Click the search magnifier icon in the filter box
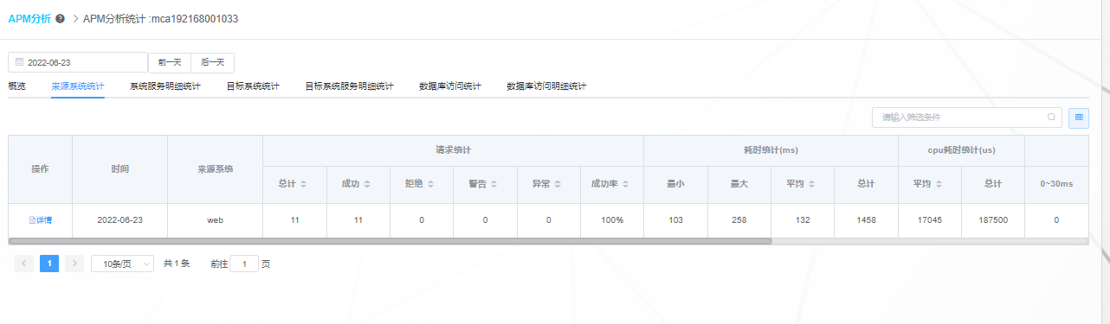This screenshot has height=324, width=1110. [x=1051, y=117]
